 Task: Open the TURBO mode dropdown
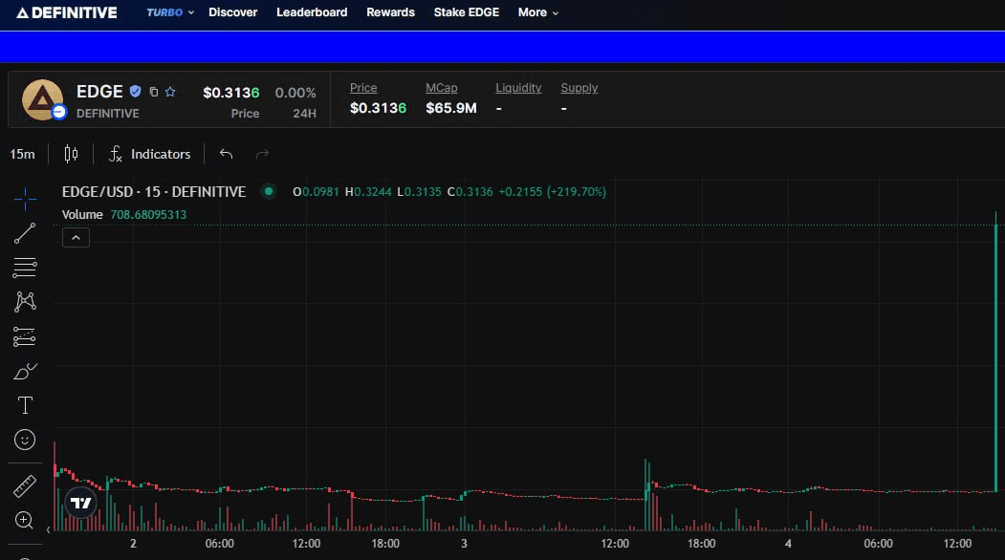point(170,12)
